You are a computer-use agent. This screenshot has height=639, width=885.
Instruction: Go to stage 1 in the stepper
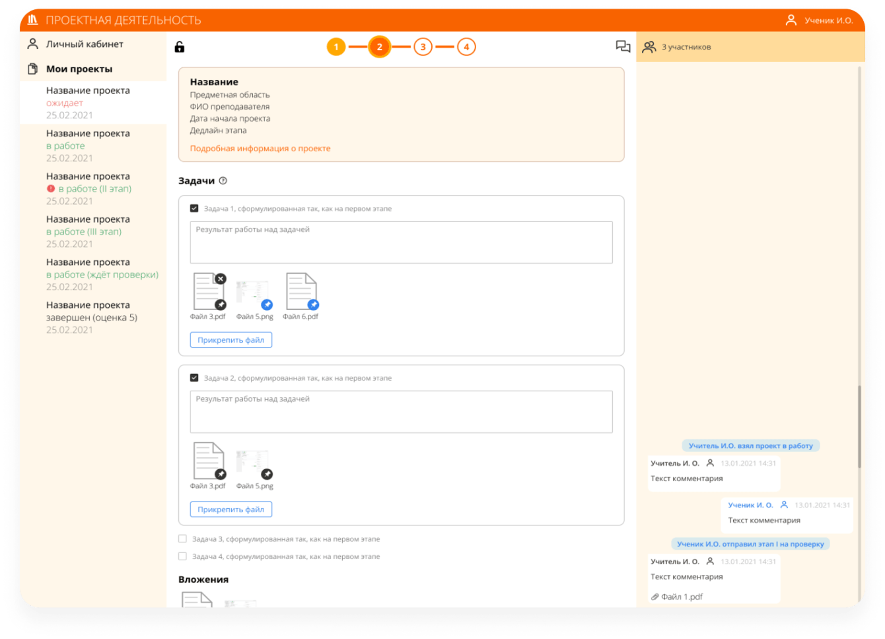[336, 47]
